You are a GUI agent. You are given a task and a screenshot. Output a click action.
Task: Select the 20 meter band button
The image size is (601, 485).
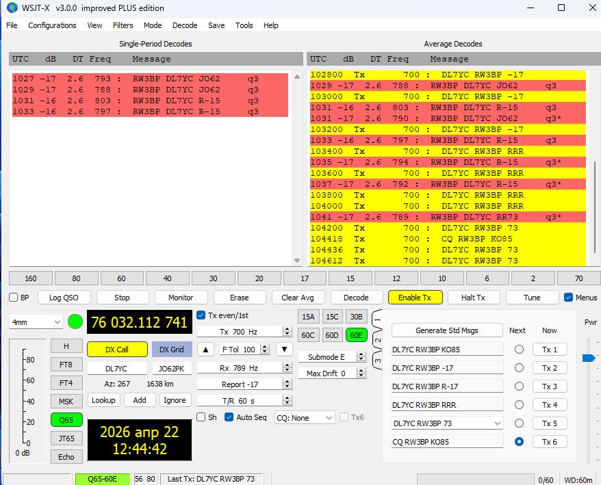[259, 278]
